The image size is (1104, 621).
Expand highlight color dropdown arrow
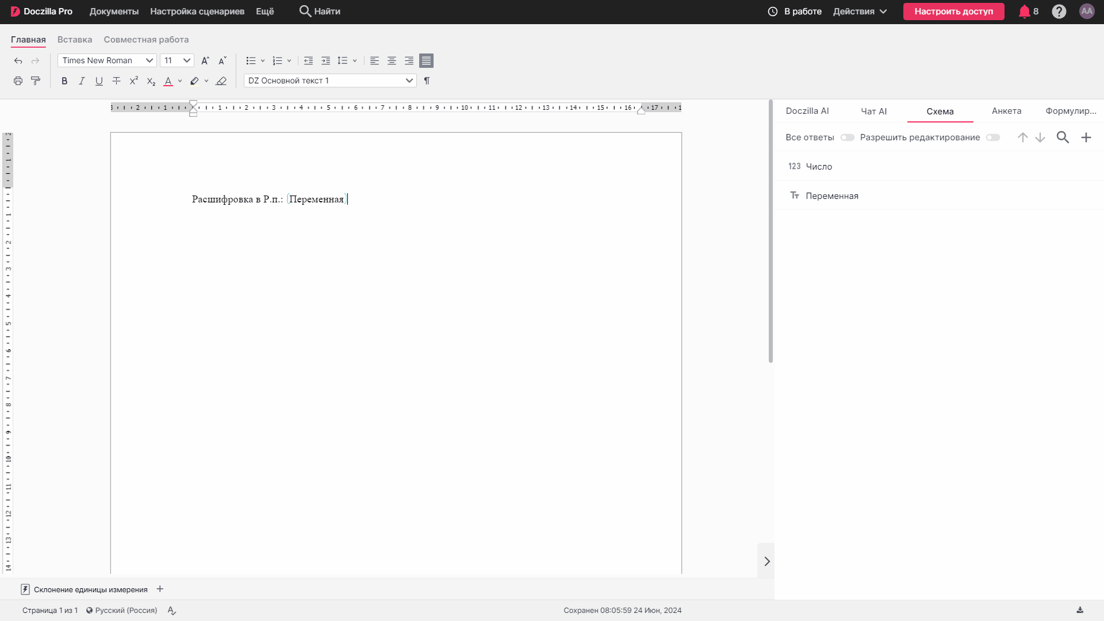click(x=206, y=81)
